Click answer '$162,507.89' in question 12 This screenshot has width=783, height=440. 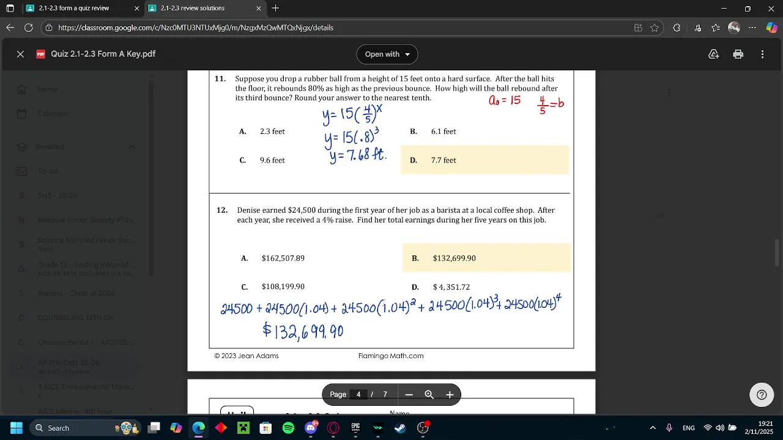tap(283, 258)
